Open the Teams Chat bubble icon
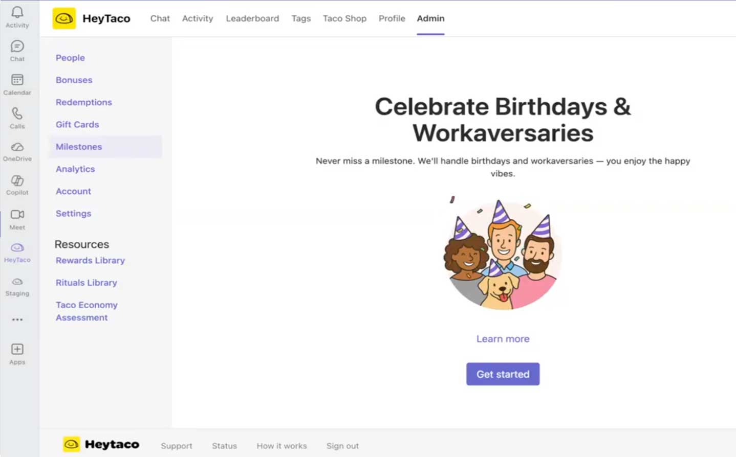 [17, 47]
